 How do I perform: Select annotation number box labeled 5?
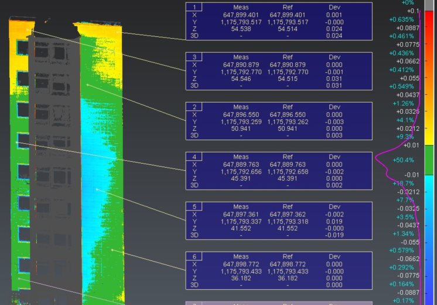pyautogui.click(x=194, y=206)
